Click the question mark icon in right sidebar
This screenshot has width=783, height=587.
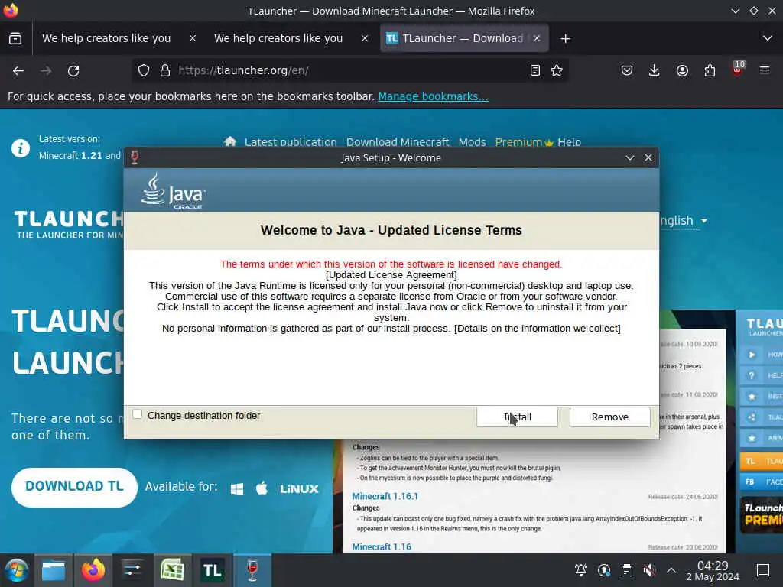point(752,375)
